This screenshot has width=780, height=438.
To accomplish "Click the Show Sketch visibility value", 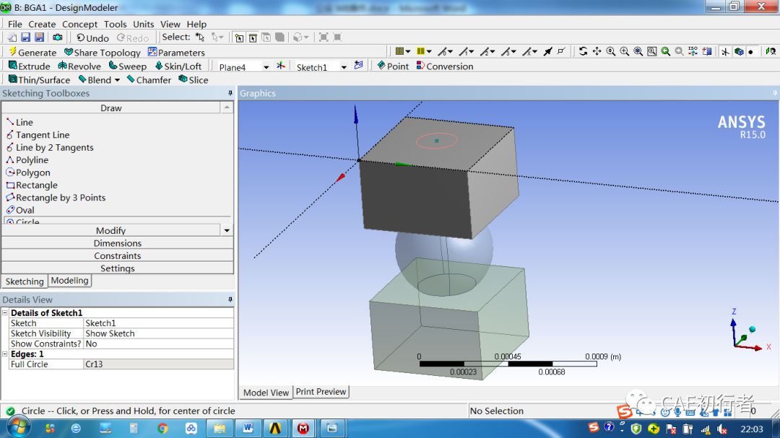I will (158, 333).
